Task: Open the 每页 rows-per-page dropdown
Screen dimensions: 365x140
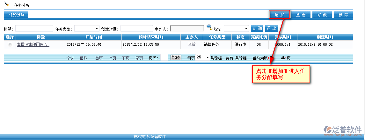Action: [x=203, y=57]
